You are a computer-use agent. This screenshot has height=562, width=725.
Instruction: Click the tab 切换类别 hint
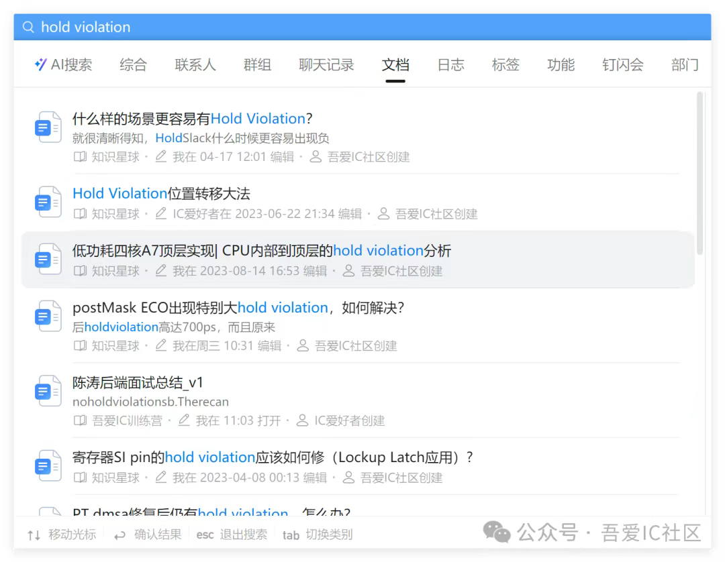click(x=318, y=535)
